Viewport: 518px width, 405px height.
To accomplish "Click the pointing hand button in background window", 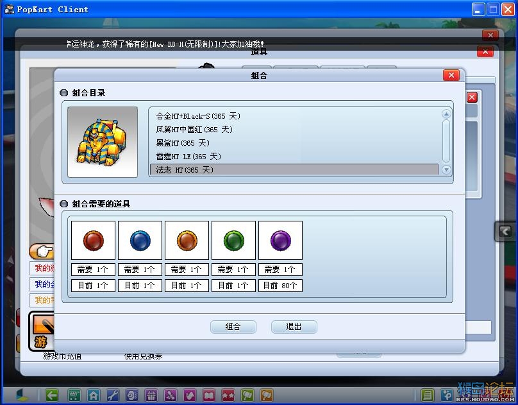I will click(x=42, y=252).
